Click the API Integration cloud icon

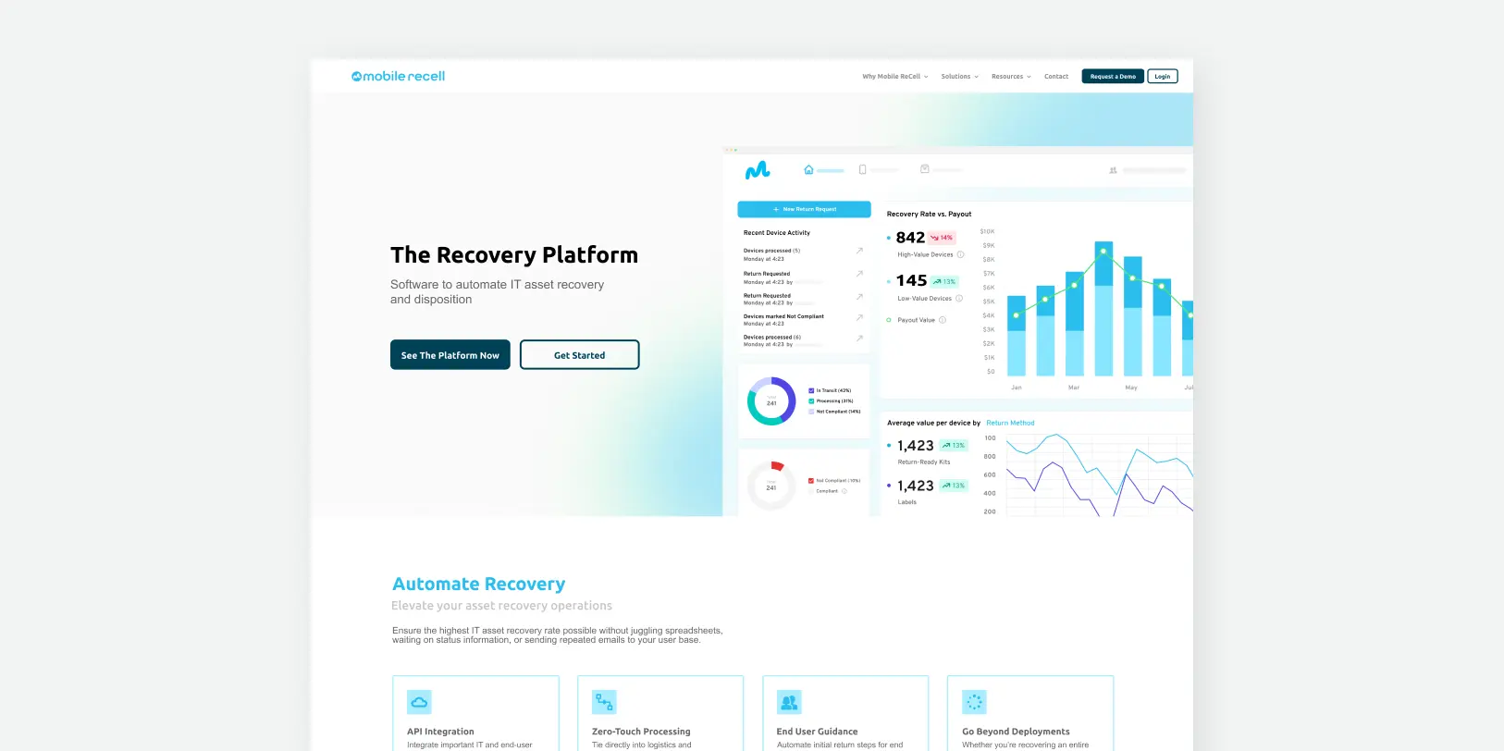coord(419,702)
